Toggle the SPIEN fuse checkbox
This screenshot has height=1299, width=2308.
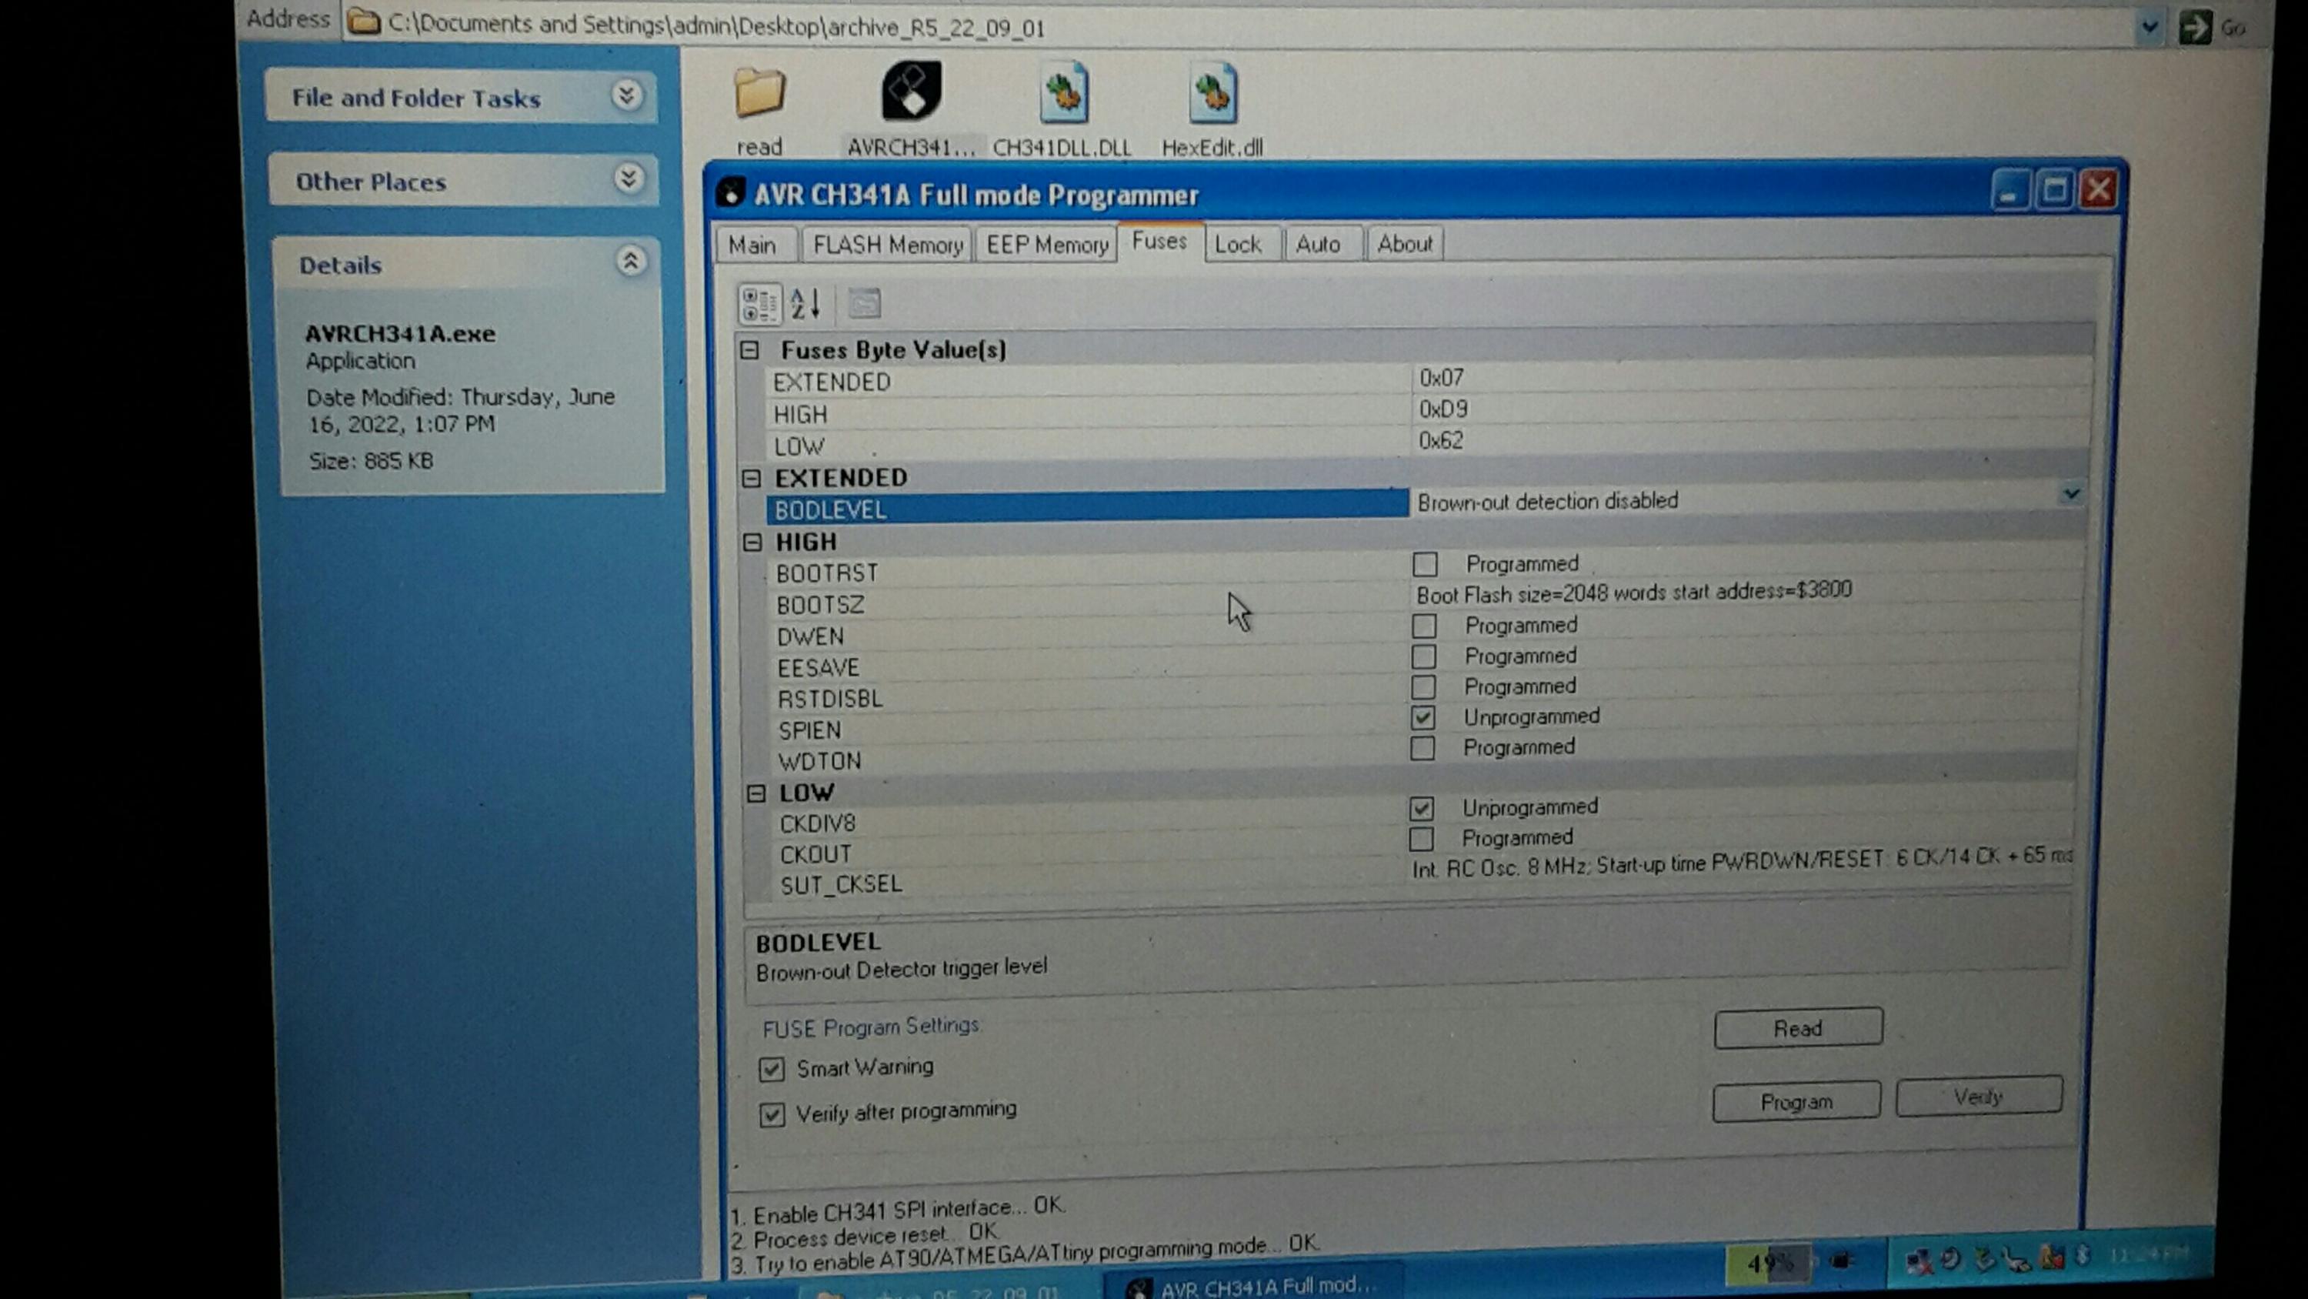(x=1422, y=717)
